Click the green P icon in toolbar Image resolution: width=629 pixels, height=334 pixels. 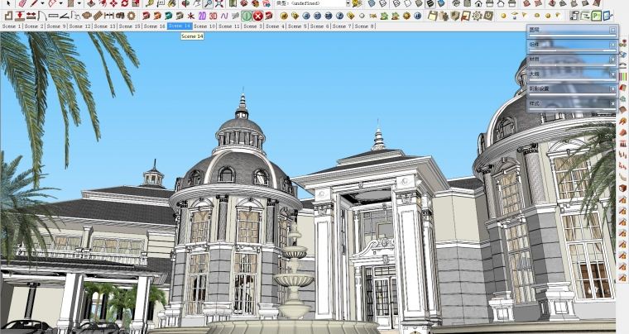(x=597, y=16)
